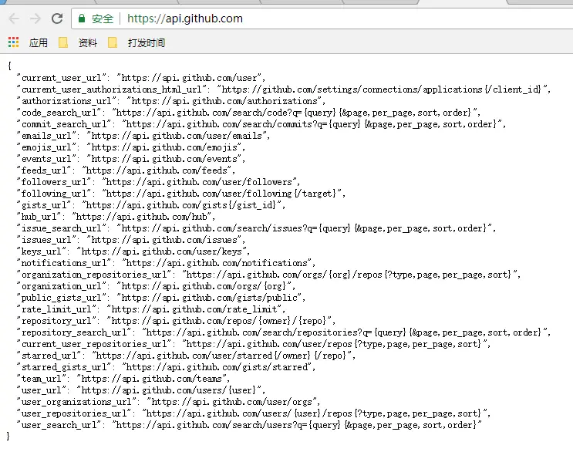Click the "user_url" key
Screen dimensions: 573x452
click(42, 390)
